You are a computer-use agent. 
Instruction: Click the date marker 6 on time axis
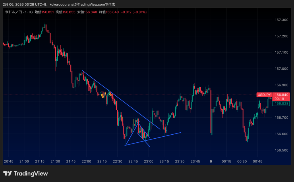click(x=211, y=161)
